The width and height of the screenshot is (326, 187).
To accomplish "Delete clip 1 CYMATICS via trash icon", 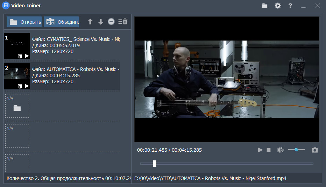I will [x=20, y=56].
